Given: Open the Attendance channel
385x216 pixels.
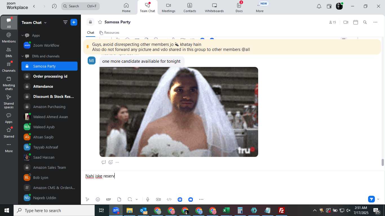Looking at the screenshot, I should pos(49,86).
